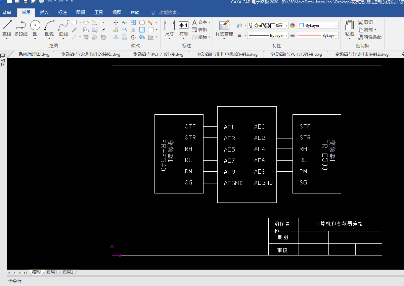Open the red ByLayer lineweight dropdown
This screenshot has width=404, height=286.
pos(318,35)
